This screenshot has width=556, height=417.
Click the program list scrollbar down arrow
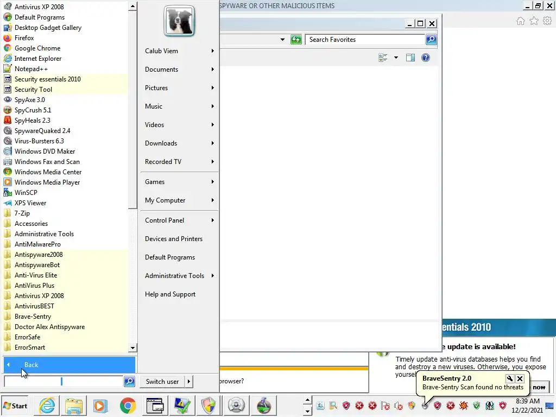[132, 348]
